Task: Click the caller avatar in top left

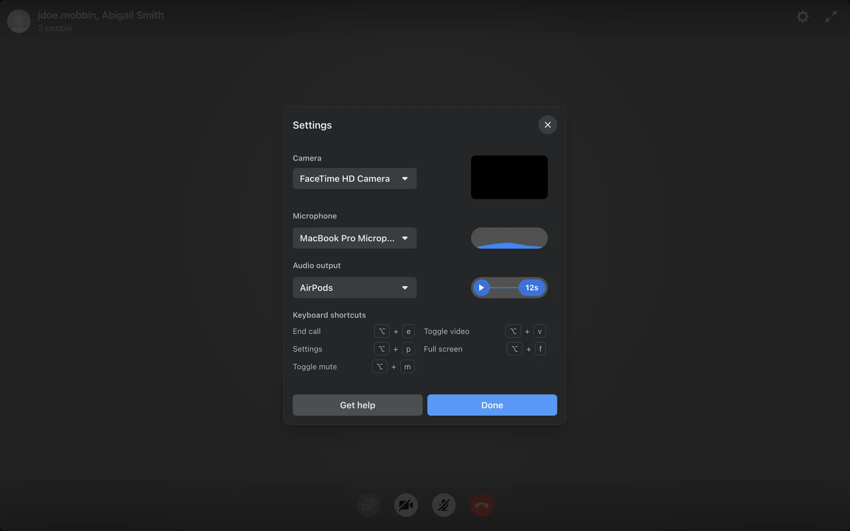Action: point(19,21)
